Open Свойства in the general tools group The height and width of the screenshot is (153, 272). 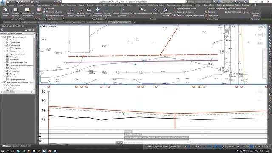point(48,8)
